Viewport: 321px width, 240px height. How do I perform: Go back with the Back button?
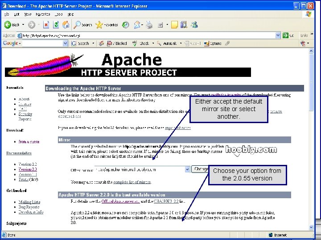[12, 25]
